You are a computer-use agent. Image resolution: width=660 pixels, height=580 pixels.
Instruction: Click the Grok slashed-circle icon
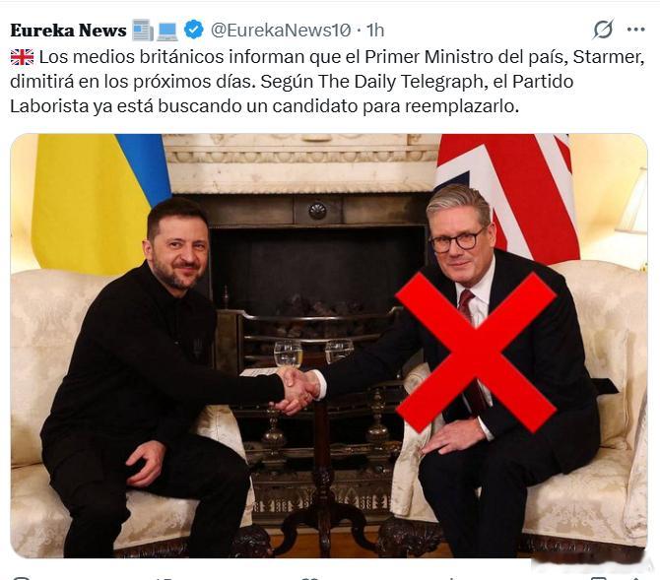click(x=603, y=30)
